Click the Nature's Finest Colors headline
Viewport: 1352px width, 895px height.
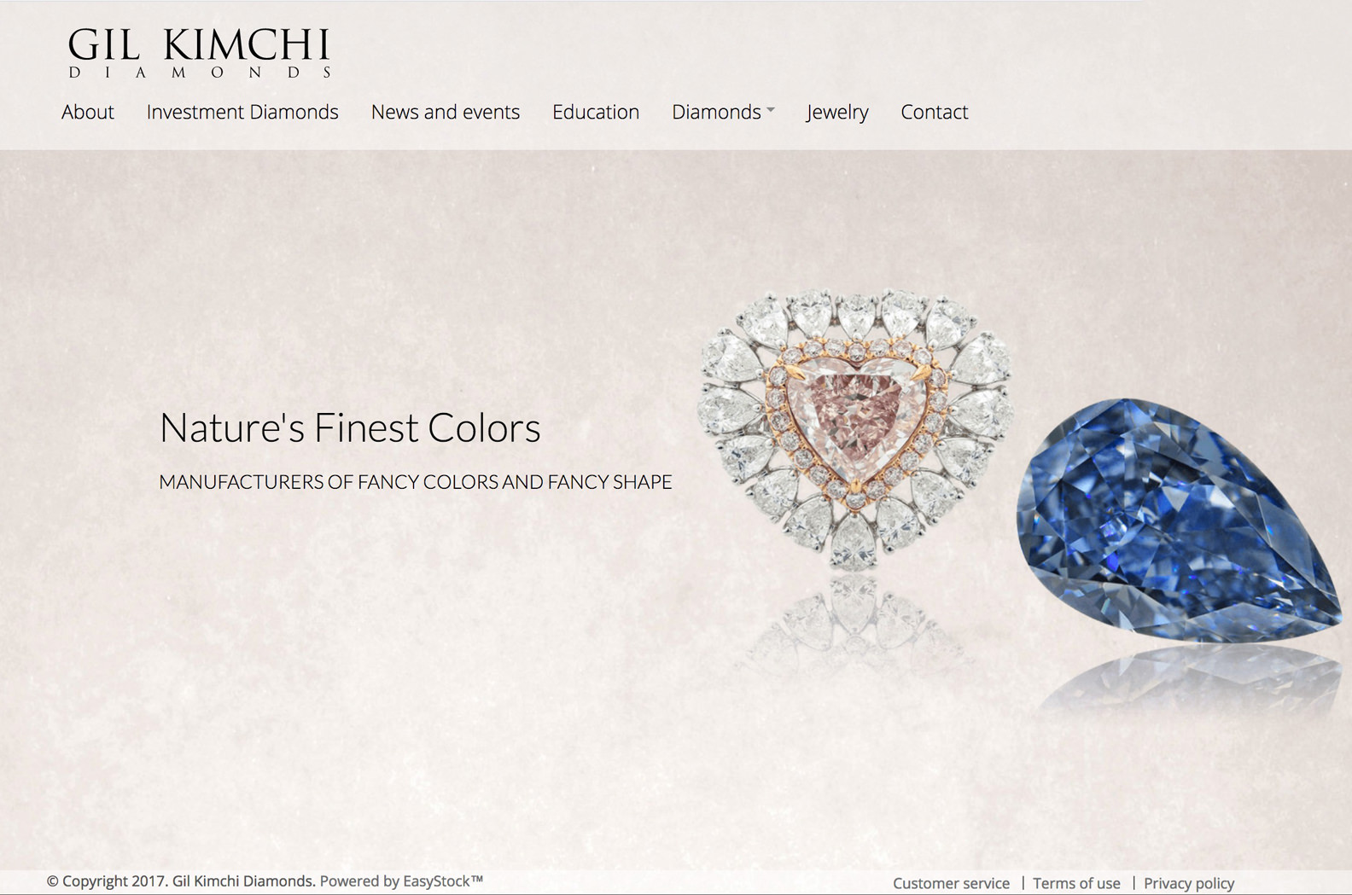point(350,427)
